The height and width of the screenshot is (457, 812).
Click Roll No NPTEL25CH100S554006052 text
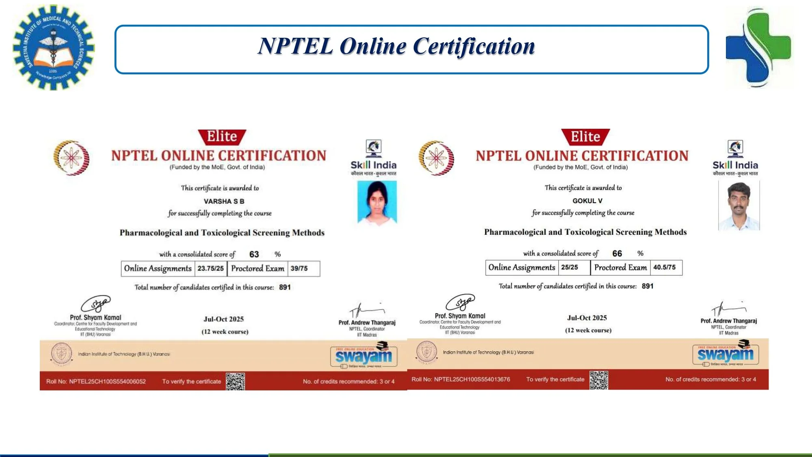click(96, 381)
